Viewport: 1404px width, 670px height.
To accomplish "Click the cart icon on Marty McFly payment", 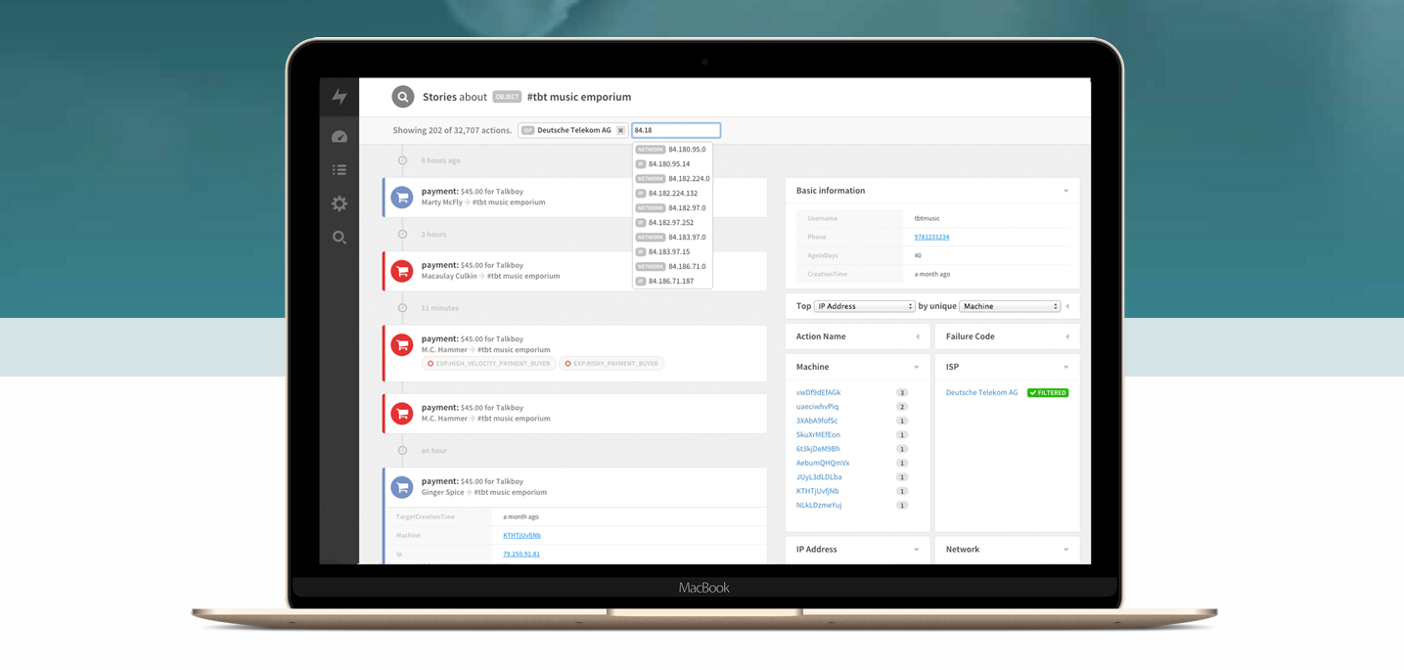I will click(402, 198).
